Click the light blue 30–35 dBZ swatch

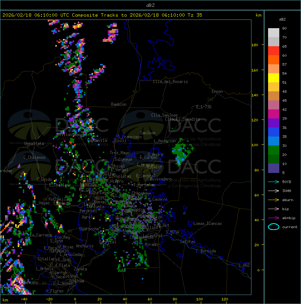pos(274,141)
